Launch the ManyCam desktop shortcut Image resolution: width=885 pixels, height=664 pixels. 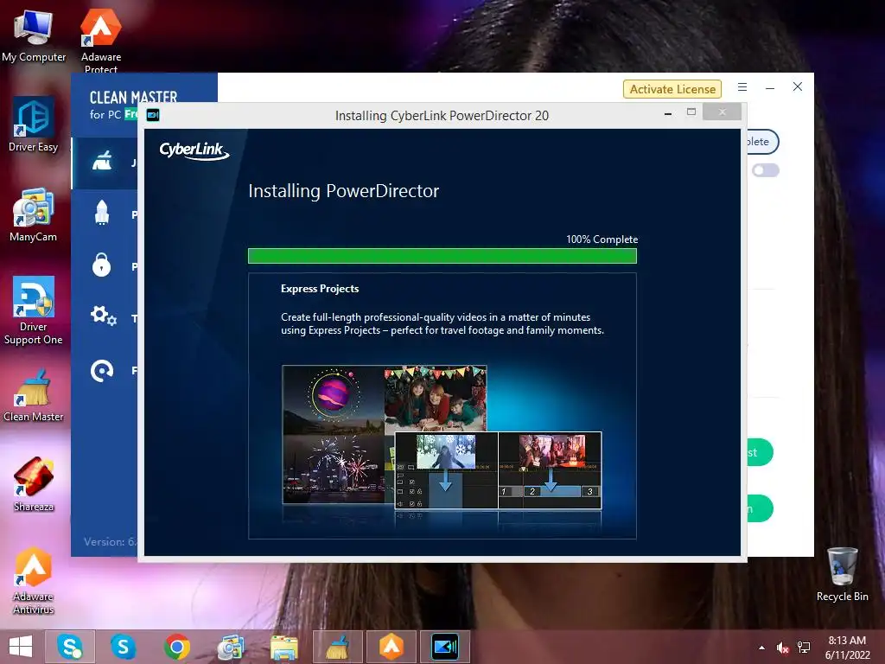click(x=34, y=215)
